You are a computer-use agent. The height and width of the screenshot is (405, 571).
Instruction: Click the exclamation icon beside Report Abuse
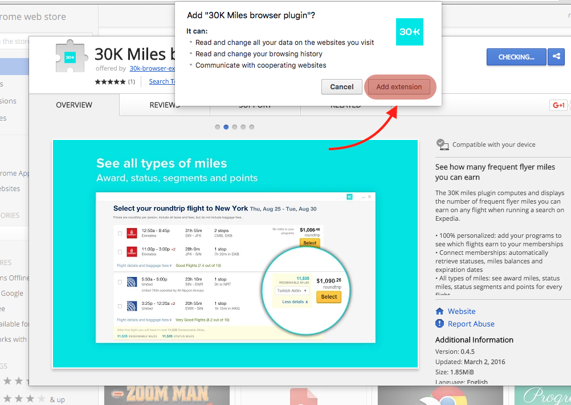click(x=439, y=324)
